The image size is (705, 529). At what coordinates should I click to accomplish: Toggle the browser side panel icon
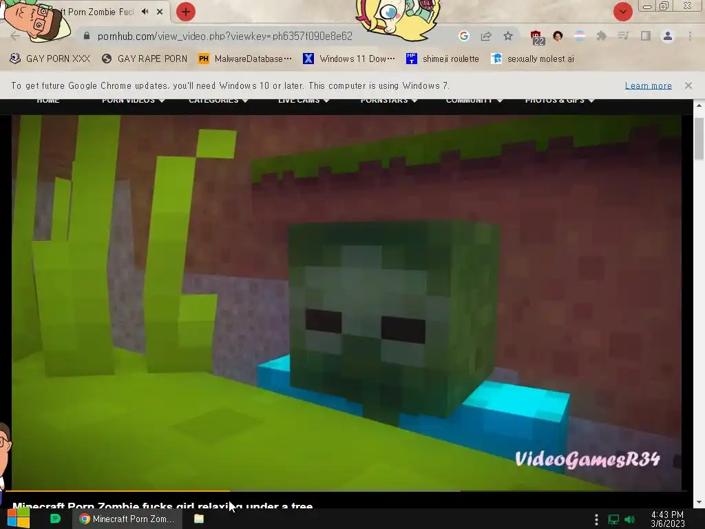(x=646, y=36)
